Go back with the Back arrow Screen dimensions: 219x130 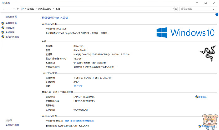[x=4, y=9]
